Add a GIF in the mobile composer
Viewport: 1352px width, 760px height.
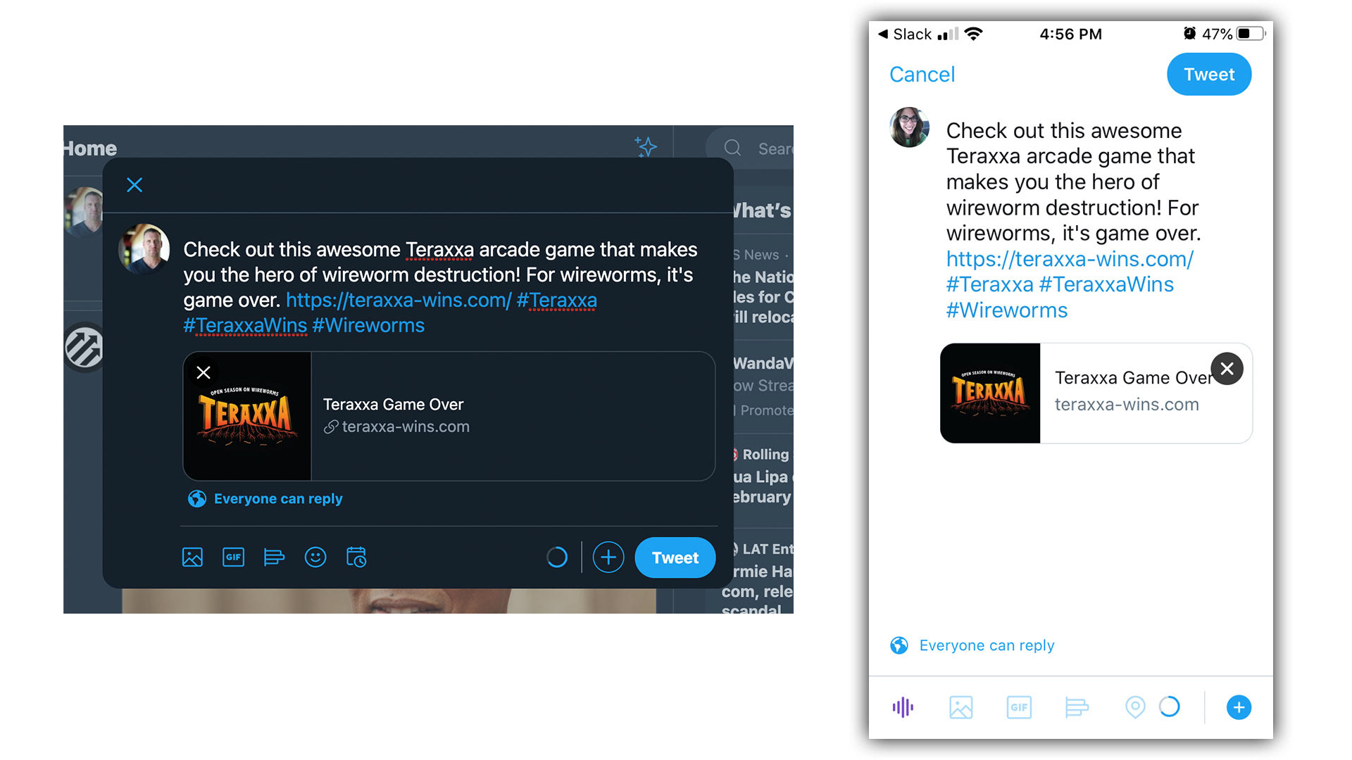(1019, 707)
